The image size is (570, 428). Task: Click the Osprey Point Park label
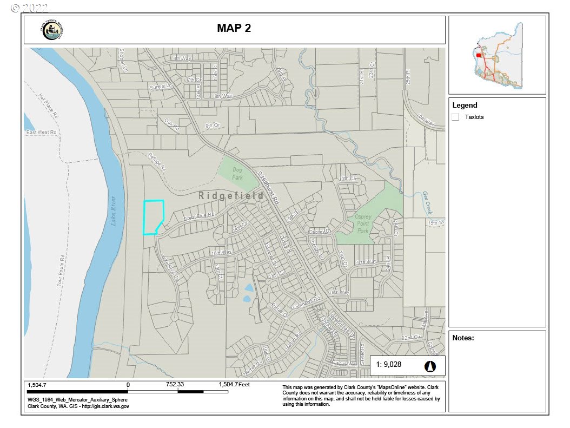coord(362,223)
